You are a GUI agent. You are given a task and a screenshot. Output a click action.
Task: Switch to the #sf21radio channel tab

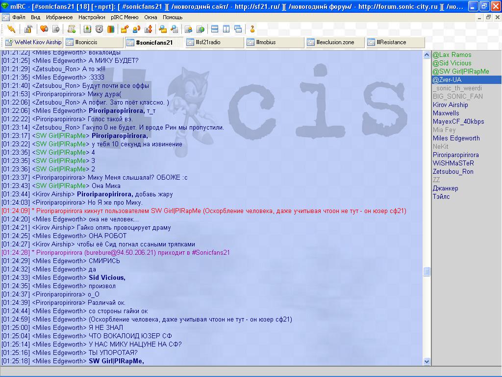214,42
